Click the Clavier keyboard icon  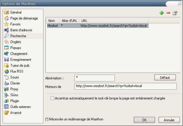(6, 83)
